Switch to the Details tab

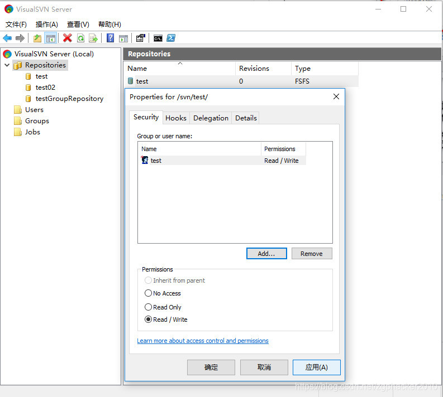[246, 118]
